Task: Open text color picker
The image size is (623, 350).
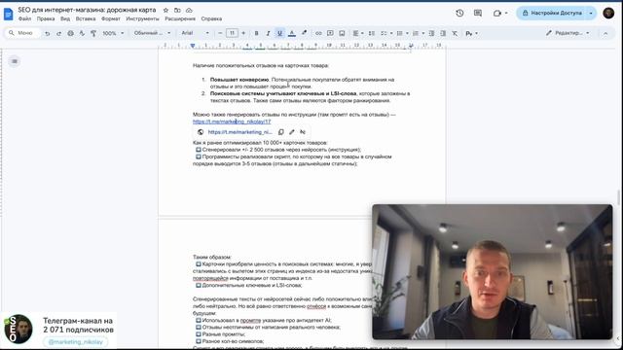Action: (292, 33)
